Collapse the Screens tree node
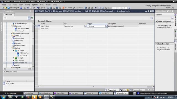The height and width of the screenshot is (99, 177). (x=11, y=26)
